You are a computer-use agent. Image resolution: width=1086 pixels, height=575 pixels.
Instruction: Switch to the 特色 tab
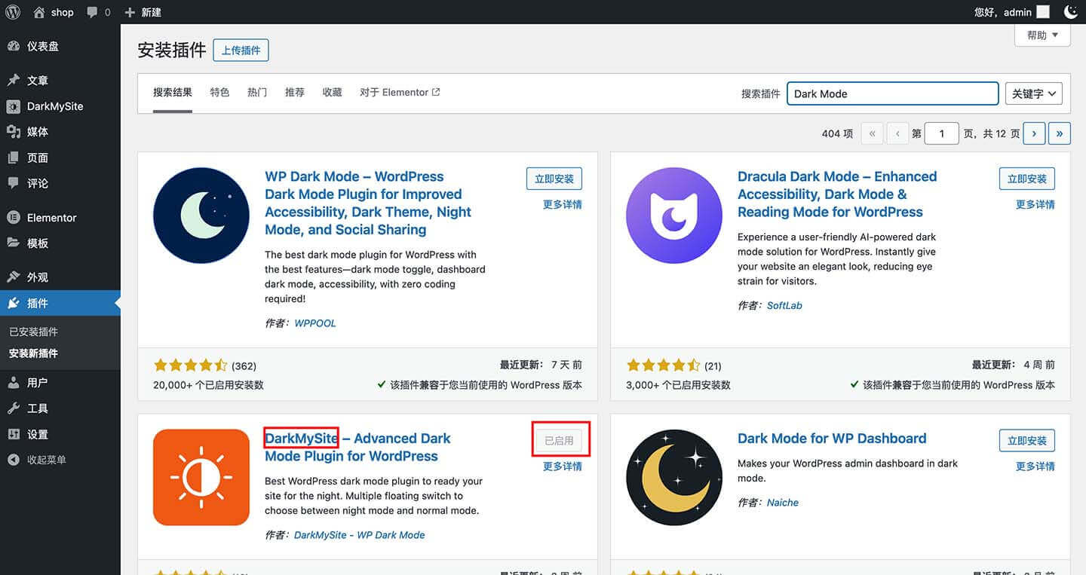pyautogui.click(x=219, y=93)
